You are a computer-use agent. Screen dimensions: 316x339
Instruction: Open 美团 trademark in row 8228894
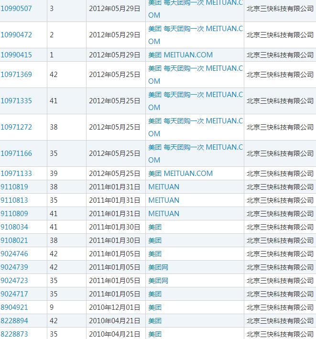(155, 321)
